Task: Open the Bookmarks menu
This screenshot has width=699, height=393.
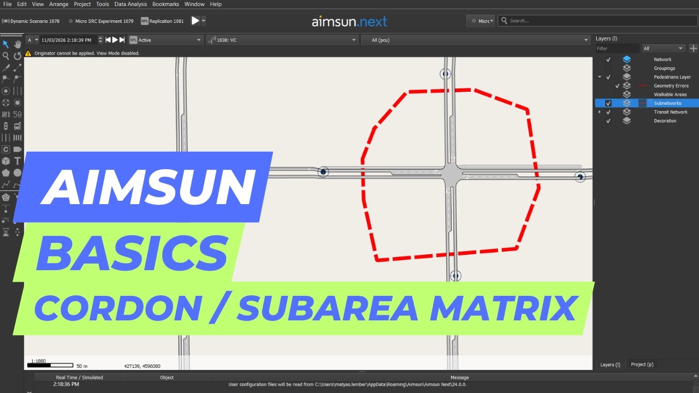Action: [x=165, y=4]
